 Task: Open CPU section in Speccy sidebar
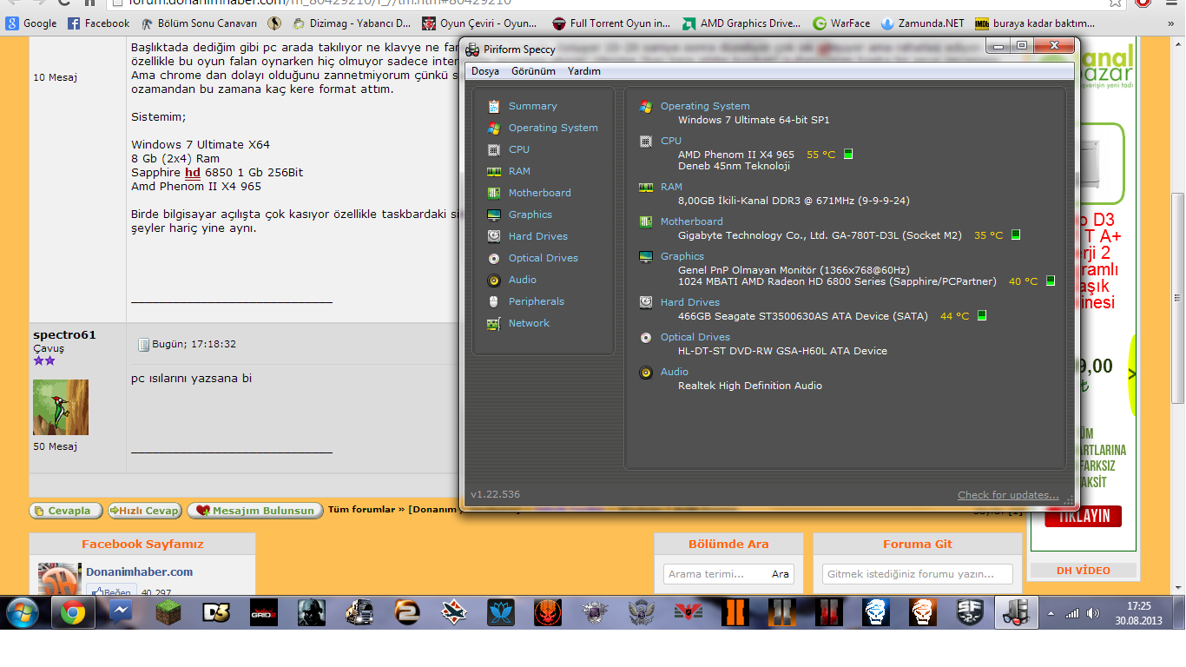tap(519, 149)
